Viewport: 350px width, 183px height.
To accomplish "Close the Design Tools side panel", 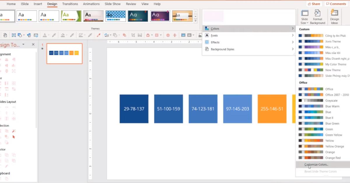I will click(x=33, y=44).
